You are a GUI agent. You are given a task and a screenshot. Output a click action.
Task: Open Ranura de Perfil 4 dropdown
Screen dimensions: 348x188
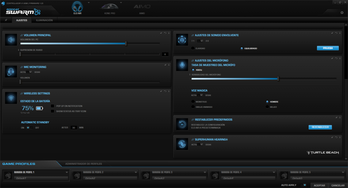274,172
